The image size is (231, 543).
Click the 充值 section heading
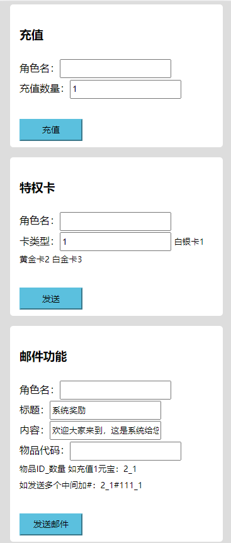31,35
